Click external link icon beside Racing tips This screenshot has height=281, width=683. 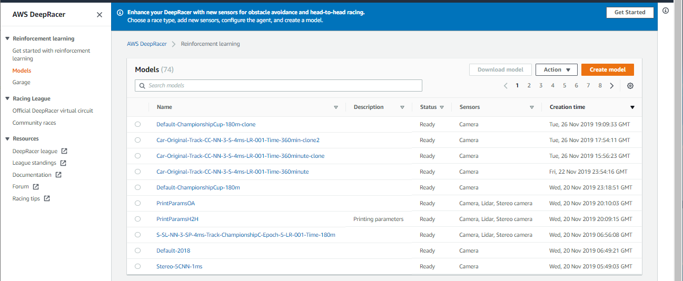pos(47,199)
